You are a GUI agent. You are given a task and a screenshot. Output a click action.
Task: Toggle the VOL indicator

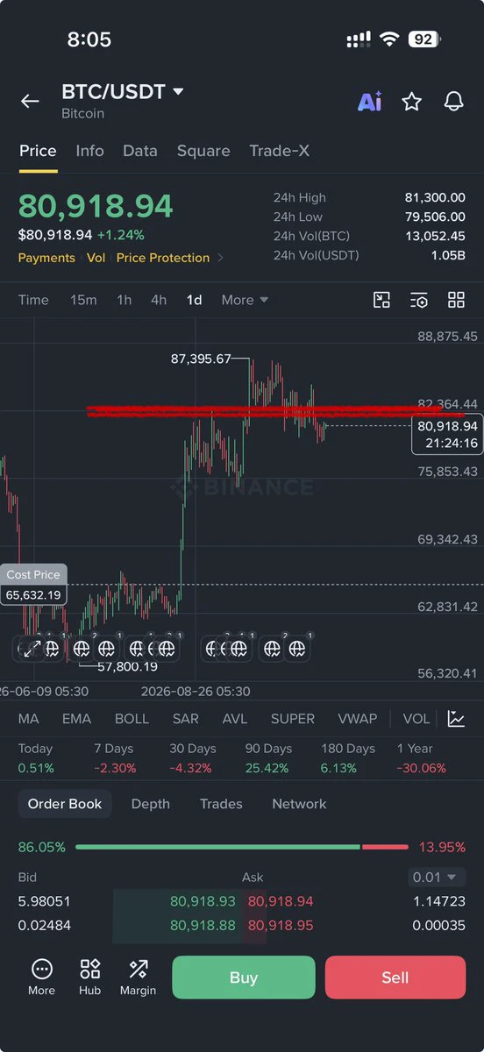[416, 719]
